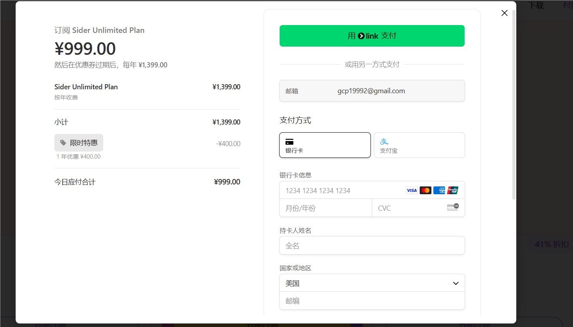Select the 支付宝 payment method

coord(419,145)
